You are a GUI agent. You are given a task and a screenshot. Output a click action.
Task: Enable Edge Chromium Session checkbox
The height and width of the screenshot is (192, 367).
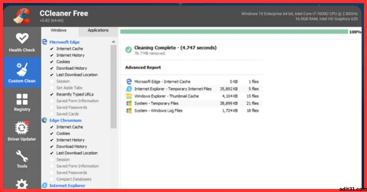[x=51, y=160]
